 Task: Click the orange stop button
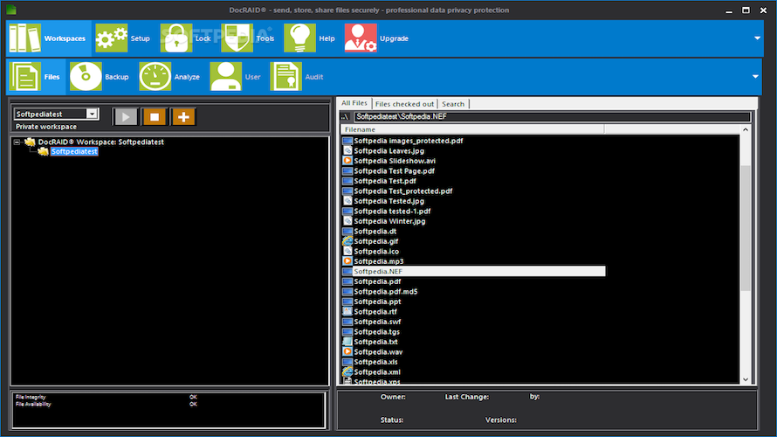(155, 117)
